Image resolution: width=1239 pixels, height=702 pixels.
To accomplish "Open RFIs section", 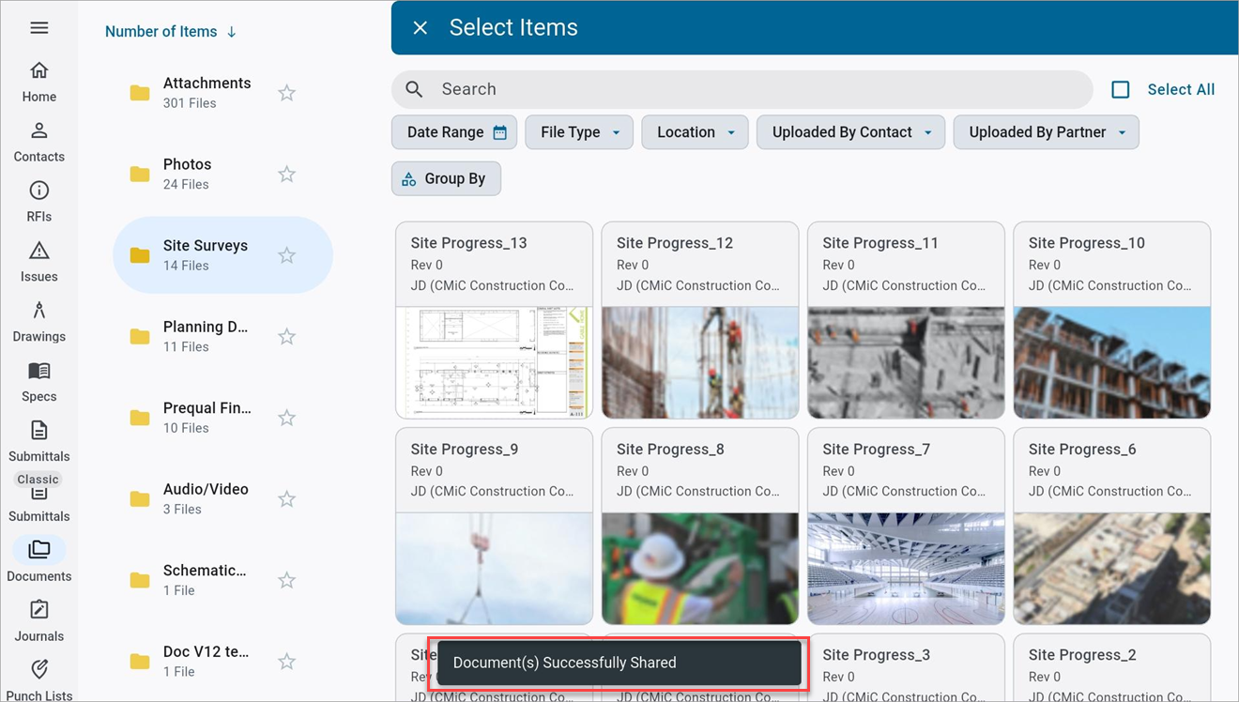I will pyautogui.click(x=38, y=203).
